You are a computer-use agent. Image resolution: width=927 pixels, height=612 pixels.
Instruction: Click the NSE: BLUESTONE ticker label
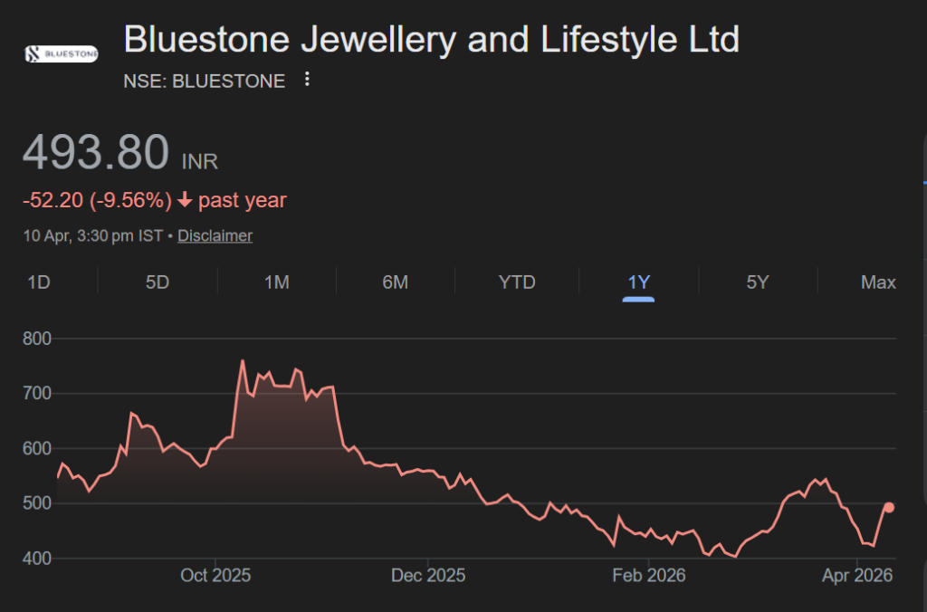[204, 81]
